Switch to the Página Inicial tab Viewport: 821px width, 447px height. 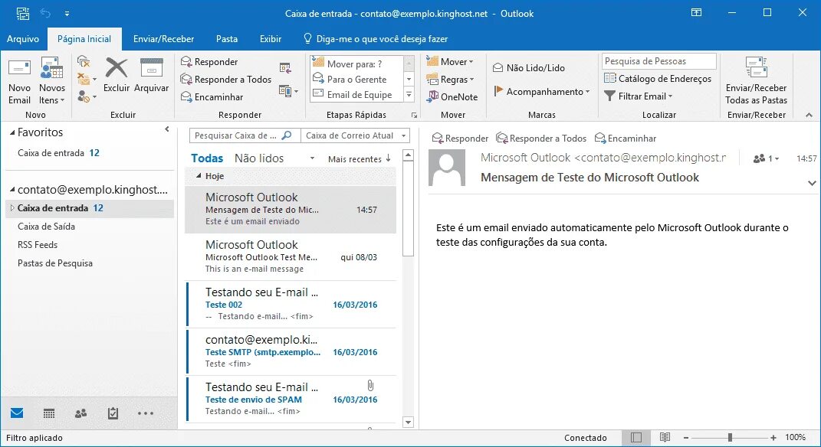click(84, 39)
